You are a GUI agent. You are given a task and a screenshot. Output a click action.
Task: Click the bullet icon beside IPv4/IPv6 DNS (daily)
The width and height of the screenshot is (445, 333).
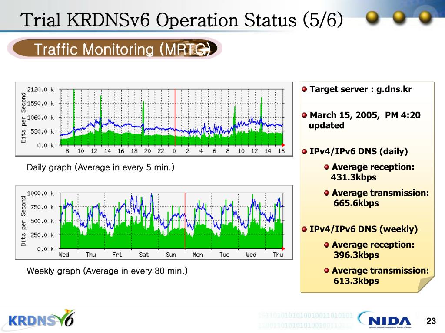tap(304, 152)
